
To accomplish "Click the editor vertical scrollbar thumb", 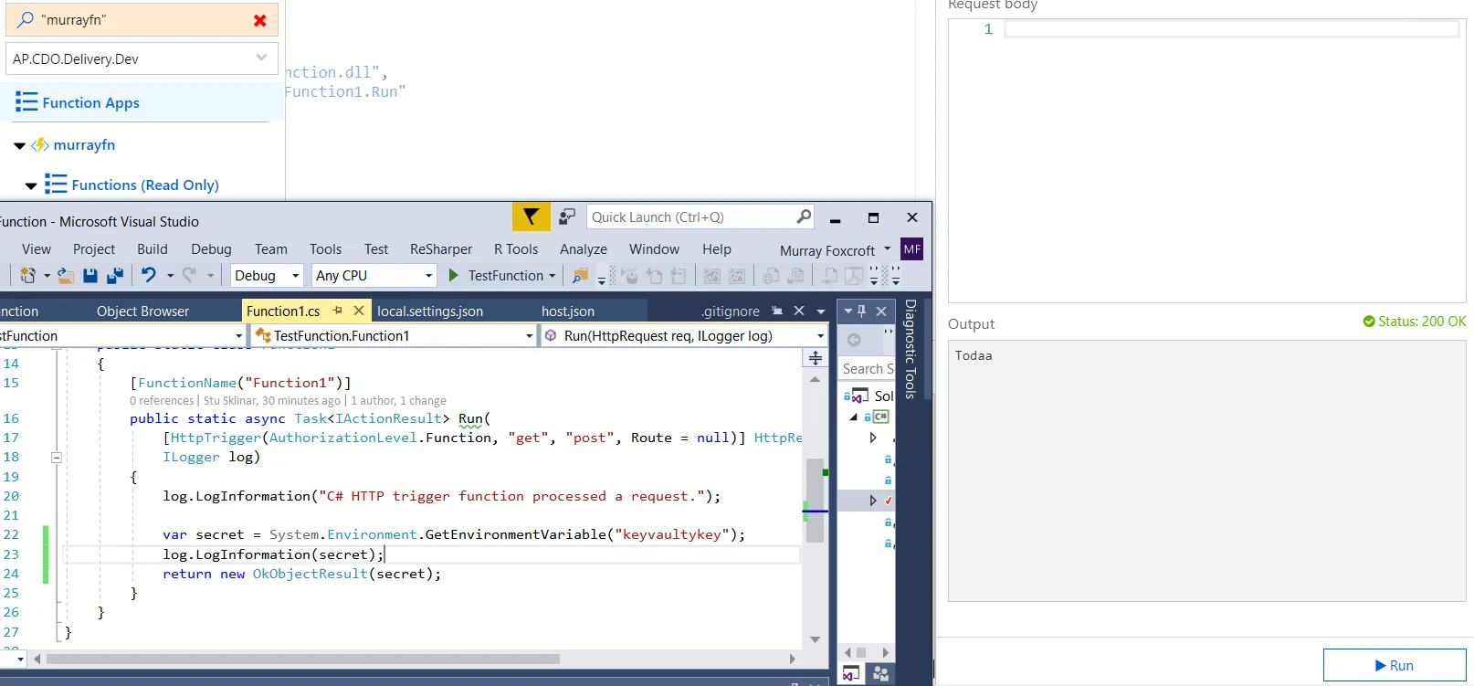I will click(x=816, y=500).
